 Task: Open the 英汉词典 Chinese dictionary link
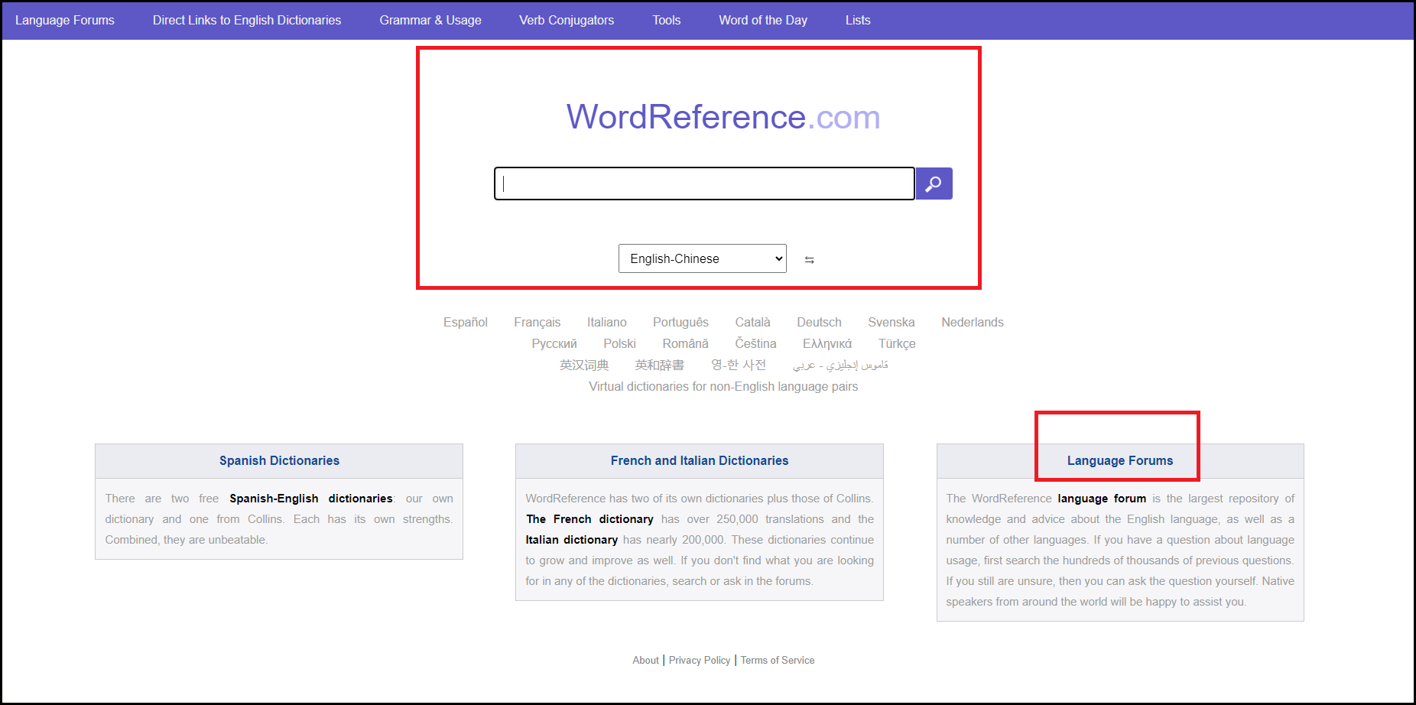tap(584, 365)
